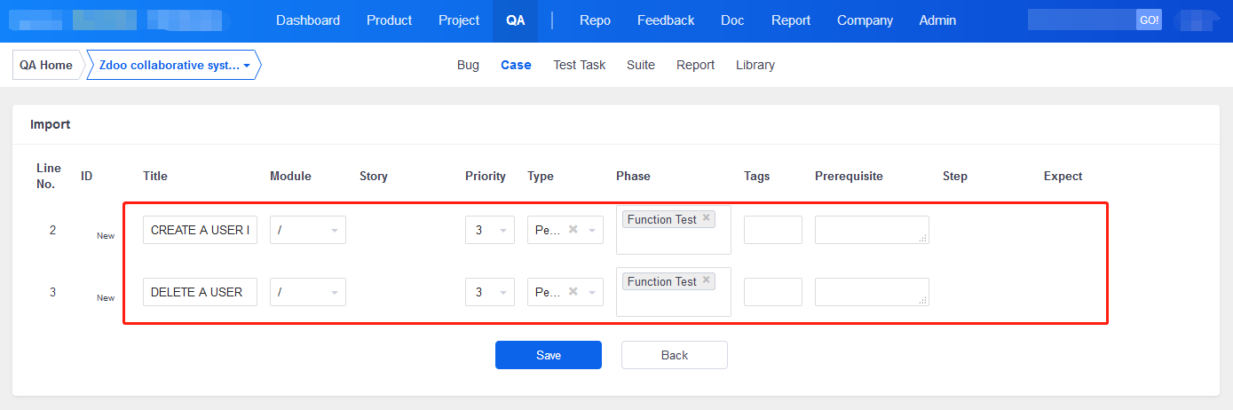Screen dimensions: 1233x410
Task: Save the imported cases
Action: (548, 355)
